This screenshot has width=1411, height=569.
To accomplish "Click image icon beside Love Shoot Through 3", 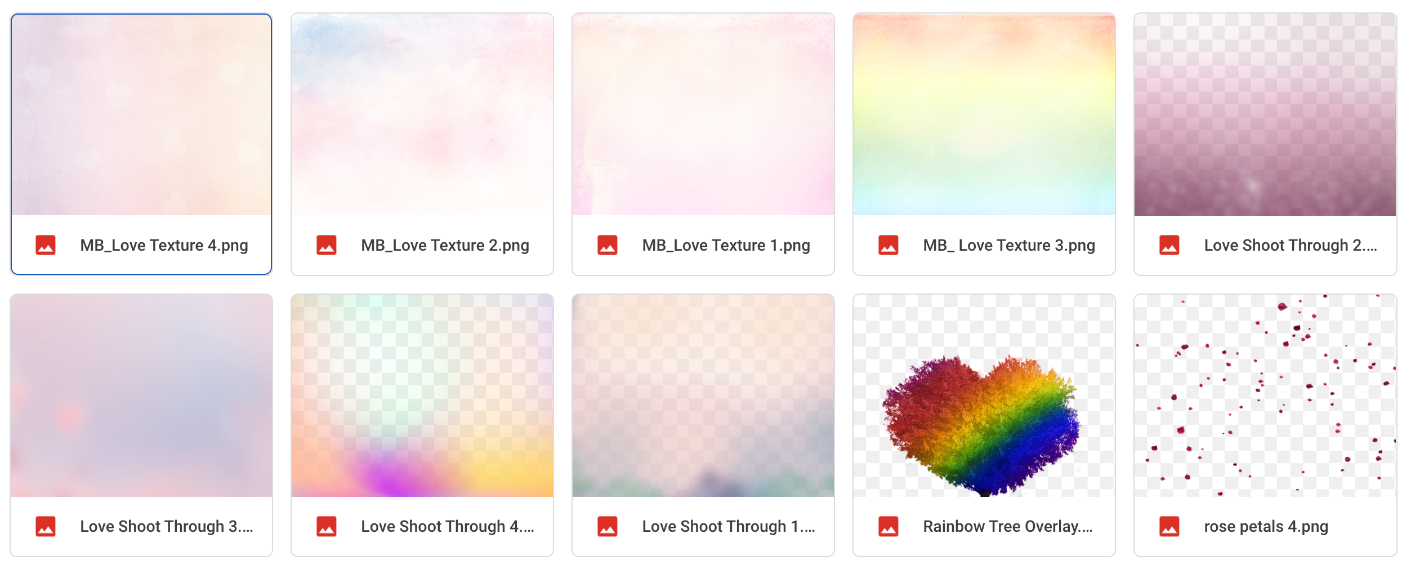I will (x=46, y=527).
